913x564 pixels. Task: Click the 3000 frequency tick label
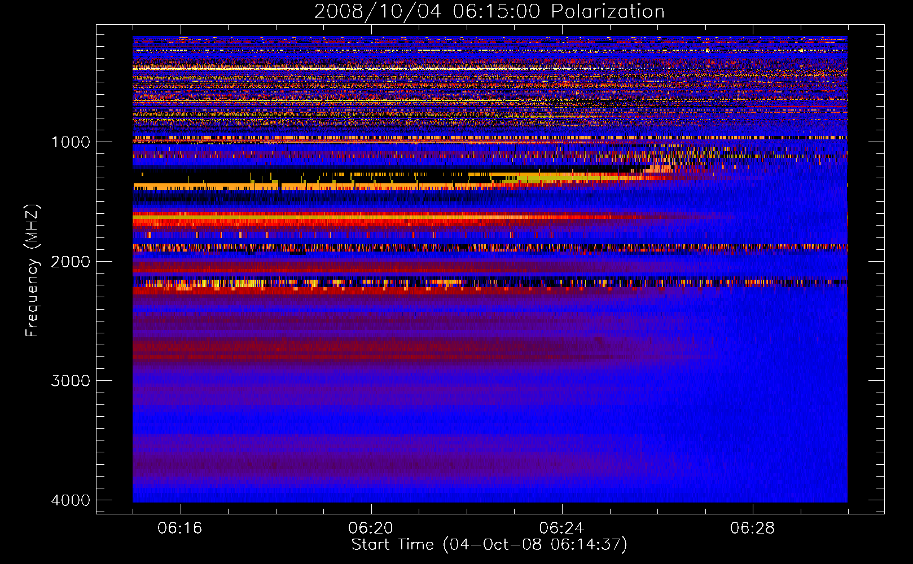click(x=71, y=381)
